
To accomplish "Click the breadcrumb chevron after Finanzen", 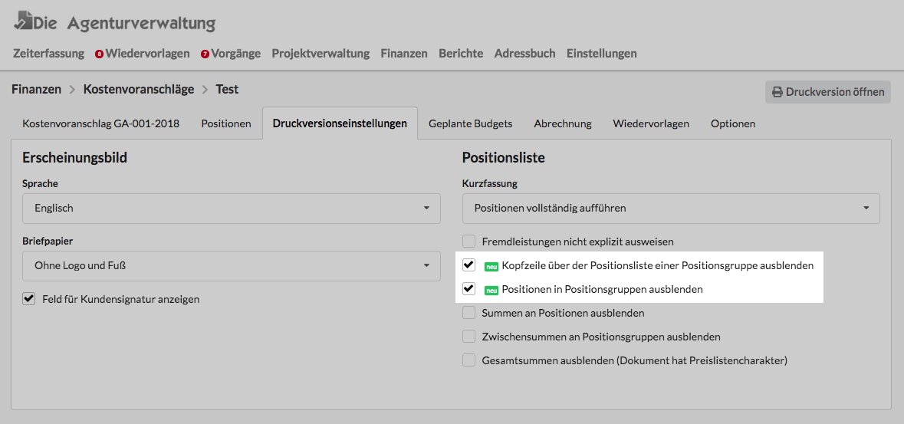I will 72,90.
